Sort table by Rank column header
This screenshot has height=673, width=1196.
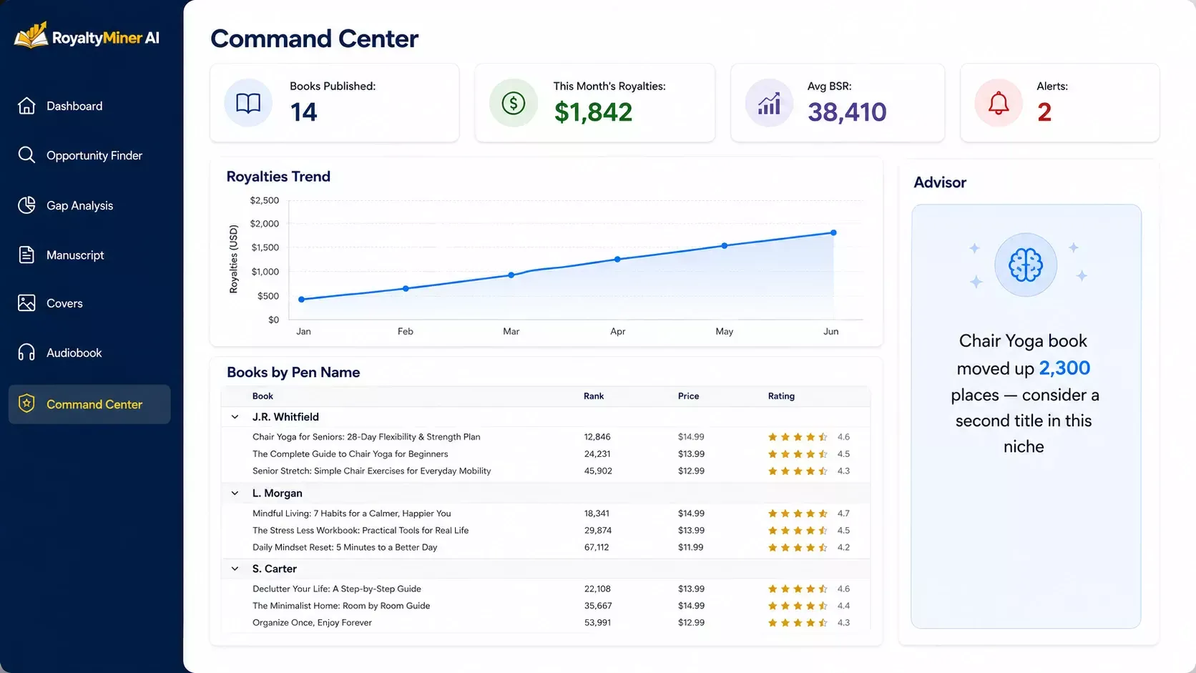tap(594, 396)
